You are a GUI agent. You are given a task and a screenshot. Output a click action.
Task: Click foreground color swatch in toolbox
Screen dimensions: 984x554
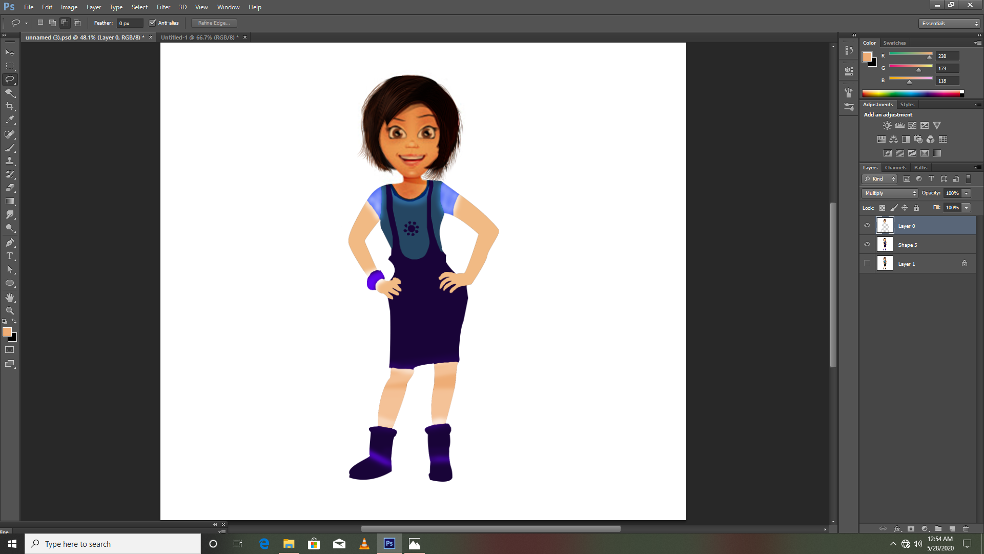7,332
